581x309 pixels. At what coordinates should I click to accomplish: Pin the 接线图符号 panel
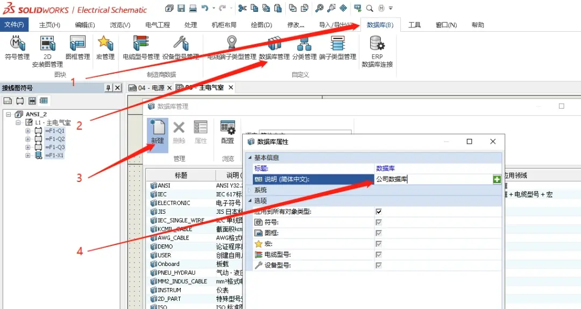pos(108,88)
